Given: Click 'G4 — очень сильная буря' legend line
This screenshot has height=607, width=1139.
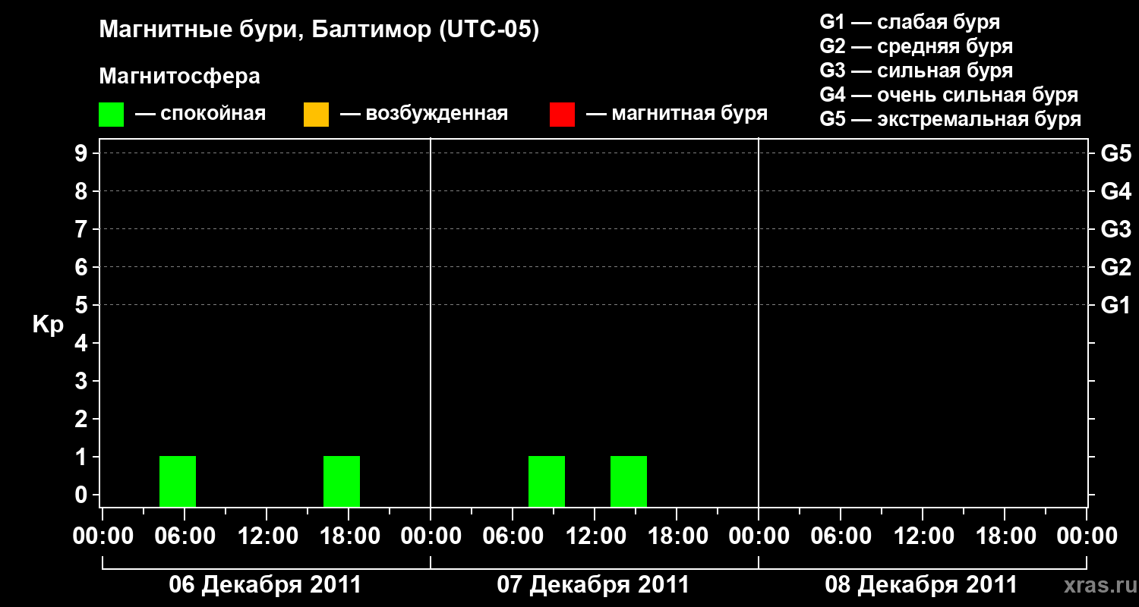Looking at the screenshot, I should coord(949,95).
